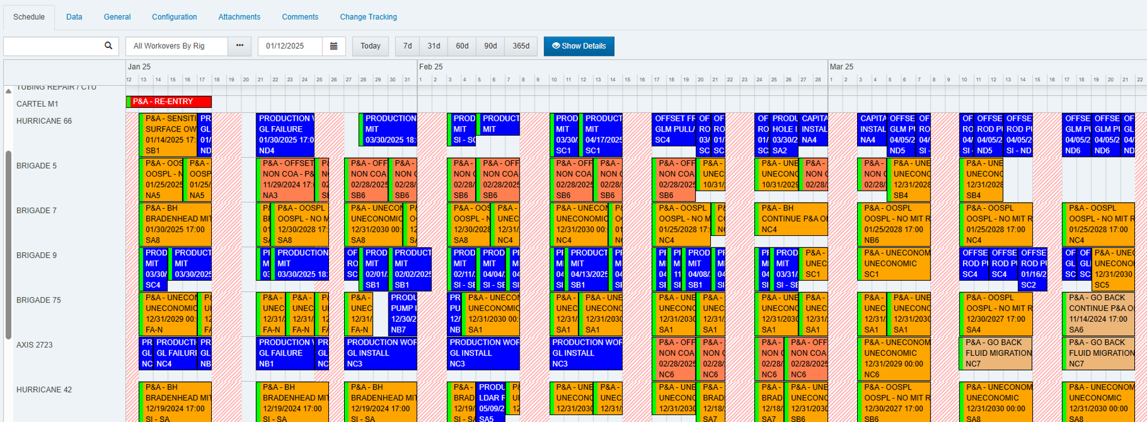Click the Show Details eye button
Image resolution: width=1147 pixels, height=422 pixels.
point(579,46)
